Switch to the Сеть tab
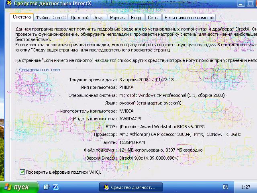The image size is (257, 193). [x=153, y=18]
